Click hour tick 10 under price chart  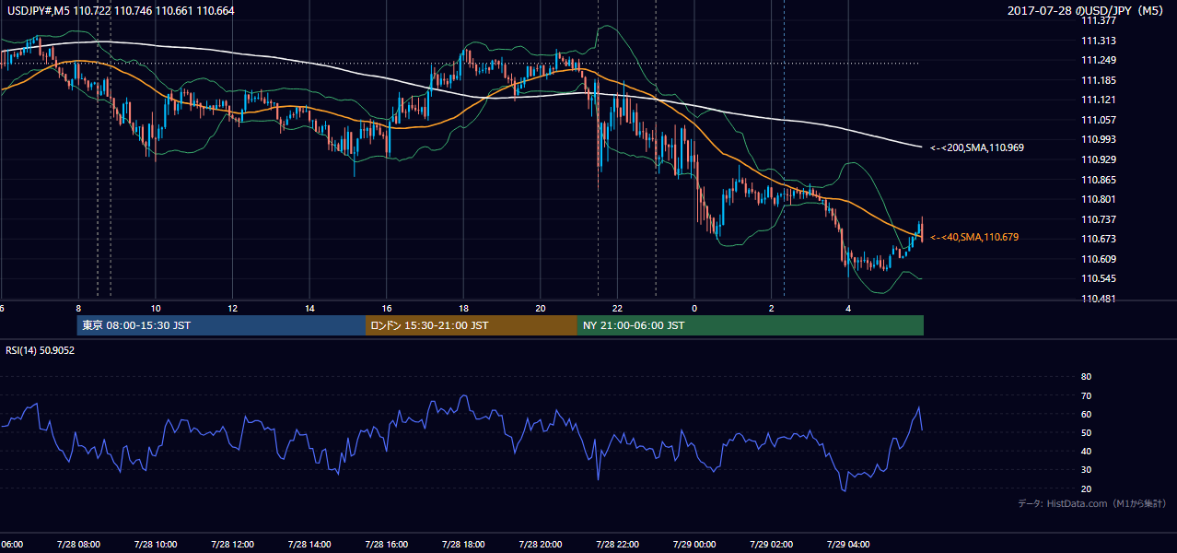[156, 308]
